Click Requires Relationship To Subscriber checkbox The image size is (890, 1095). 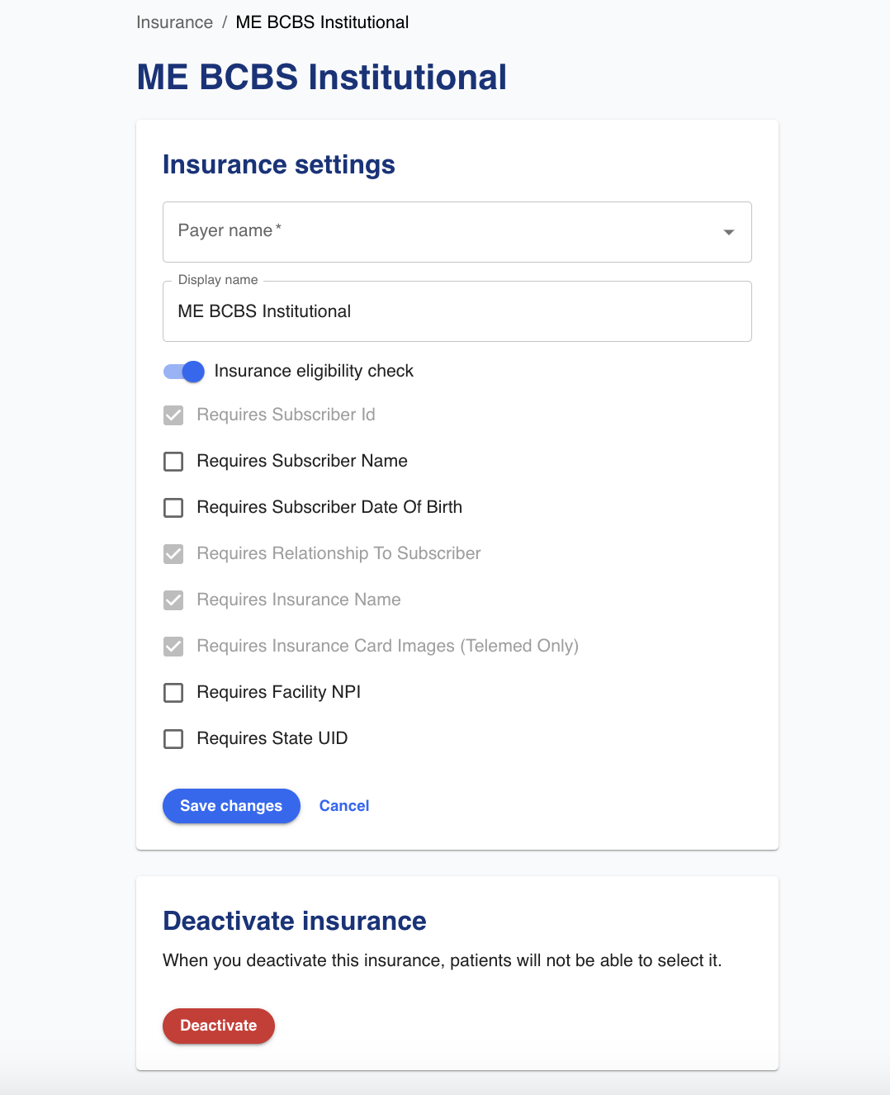click(173, 554)
